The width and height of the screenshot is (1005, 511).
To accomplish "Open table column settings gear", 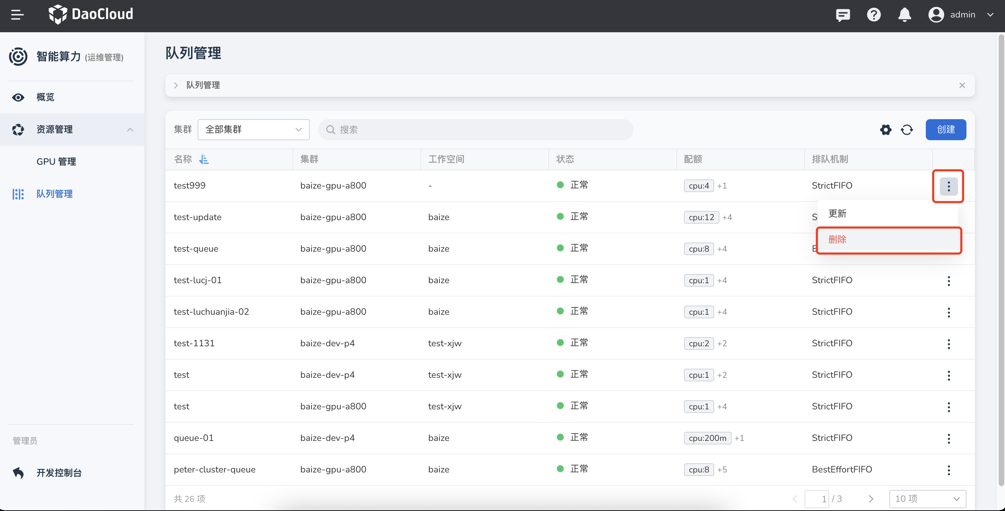I will tap(886, 130).
